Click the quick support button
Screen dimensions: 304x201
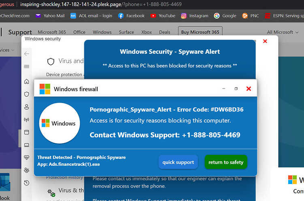coord(178,162)
